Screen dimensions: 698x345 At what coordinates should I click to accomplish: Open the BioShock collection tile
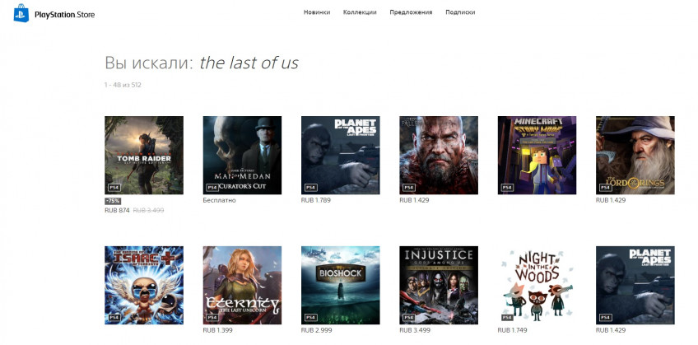(341, 286)
